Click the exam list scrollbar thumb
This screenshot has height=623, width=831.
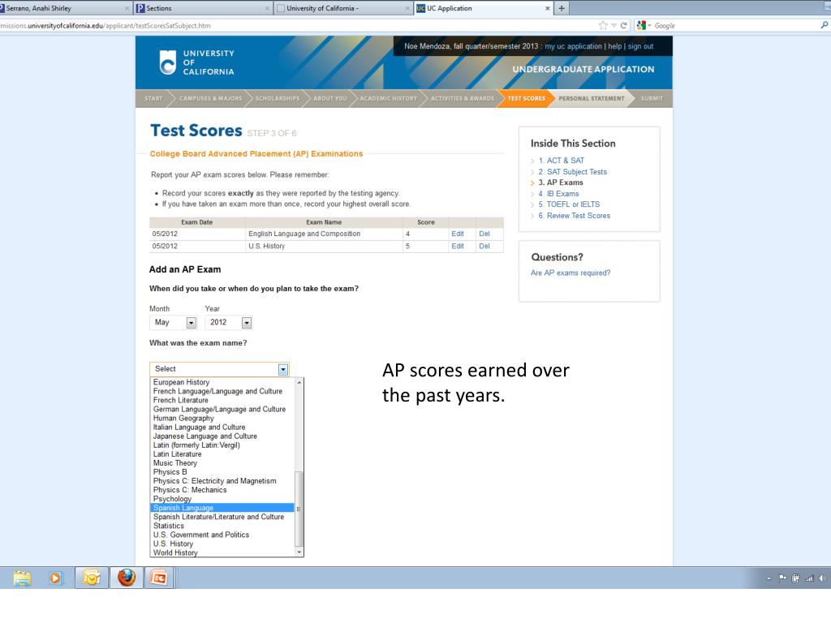(x=299, y=509)
